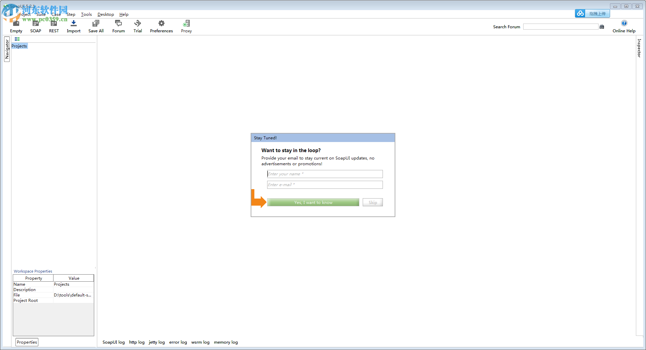Screen dimensions: 646x350
Task: Import an existing project
Action: point(73,26)
